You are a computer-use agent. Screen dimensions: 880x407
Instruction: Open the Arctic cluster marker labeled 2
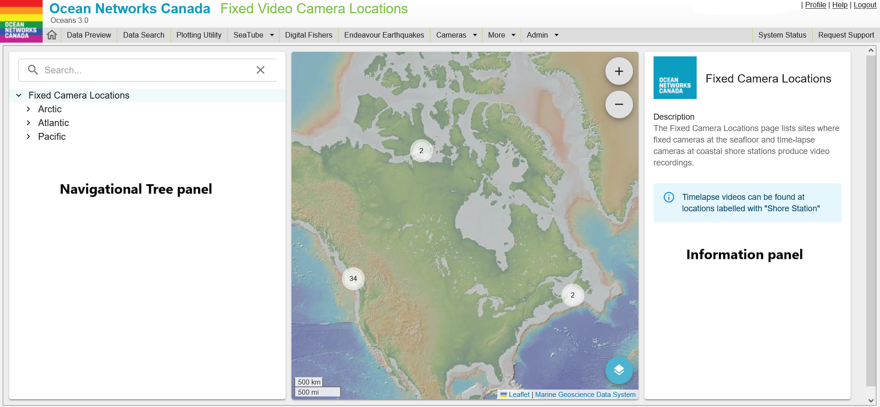tap(421, 151)
